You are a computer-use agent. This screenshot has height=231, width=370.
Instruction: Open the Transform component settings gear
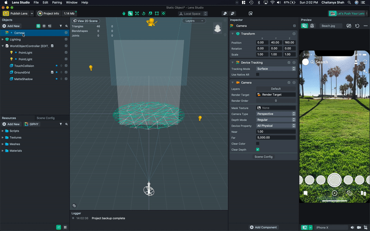tap(294, 34)
